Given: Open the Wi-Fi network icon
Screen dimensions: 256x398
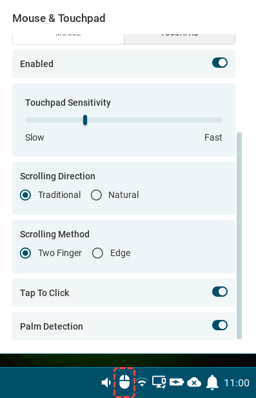Looking at the screenshot, I should [142, 382].
